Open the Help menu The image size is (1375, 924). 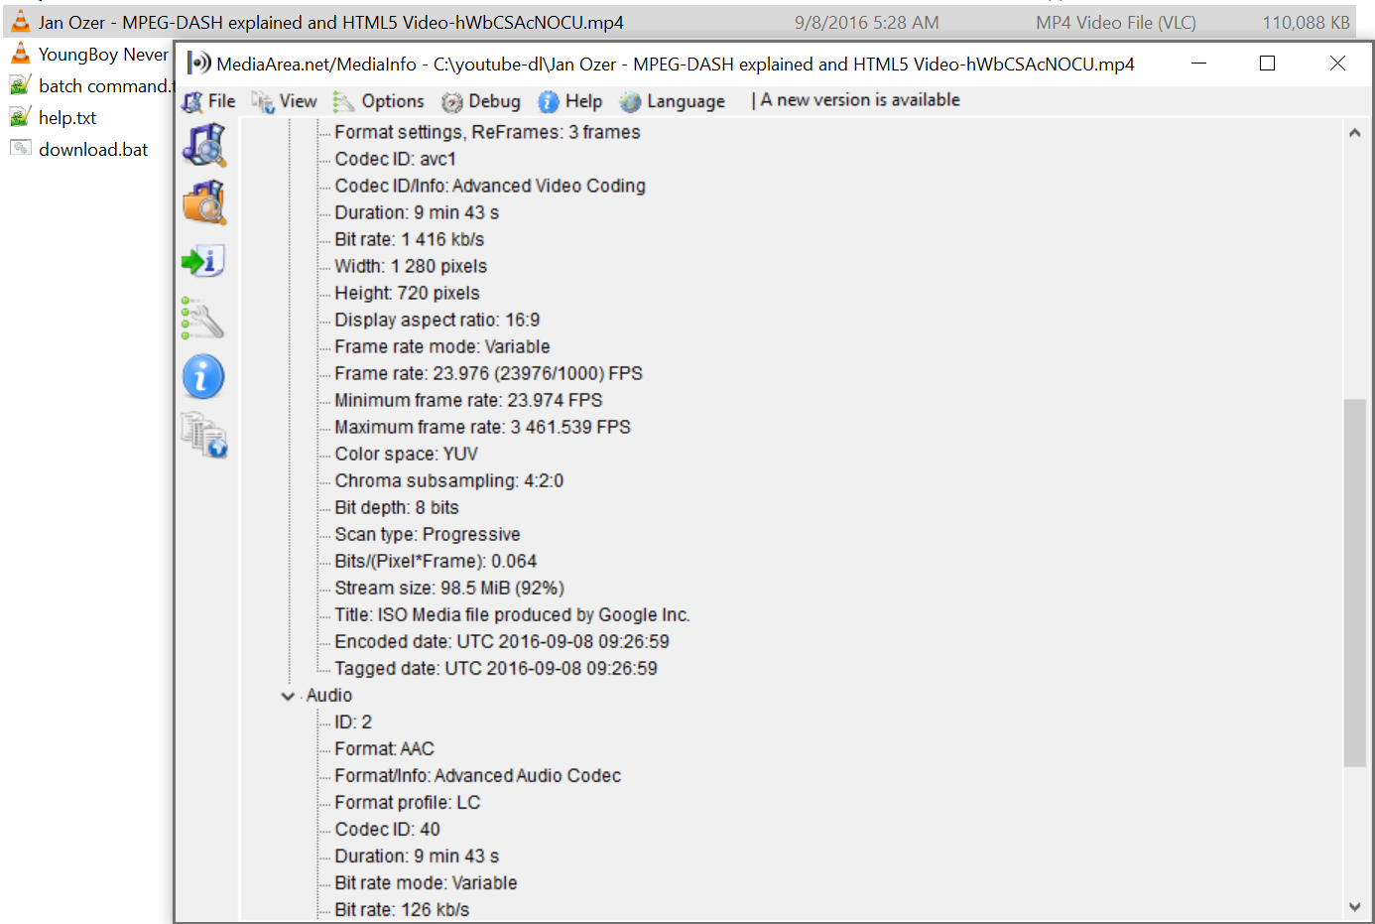[570, 100]
